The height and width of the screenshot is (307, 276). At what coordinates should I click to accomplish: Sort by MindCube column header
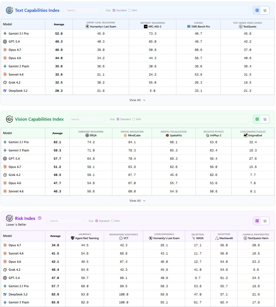pyautogui.click(x=132, y=134)
